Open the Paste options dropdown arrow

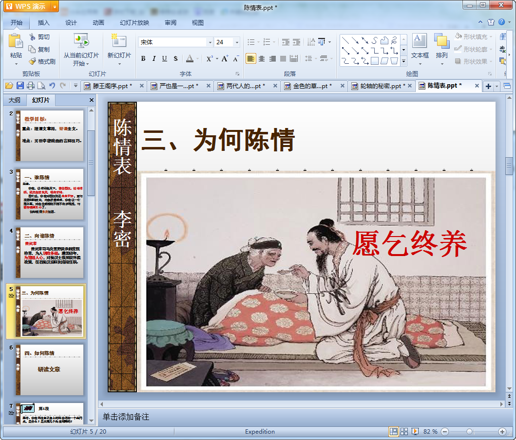click(16, 63)
